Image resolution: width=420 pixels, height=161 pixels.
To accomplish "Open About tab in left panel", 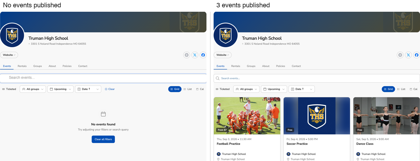I will click(x=52, y=66).
